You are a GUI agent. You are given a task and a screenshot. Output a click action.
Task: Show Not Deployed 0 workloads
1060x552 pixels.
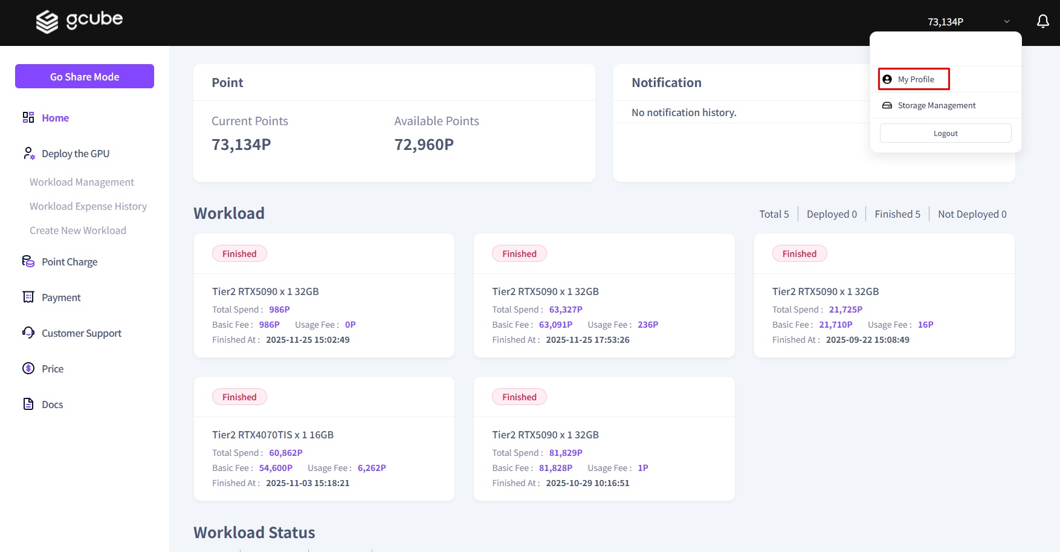[x=972, y=214]
